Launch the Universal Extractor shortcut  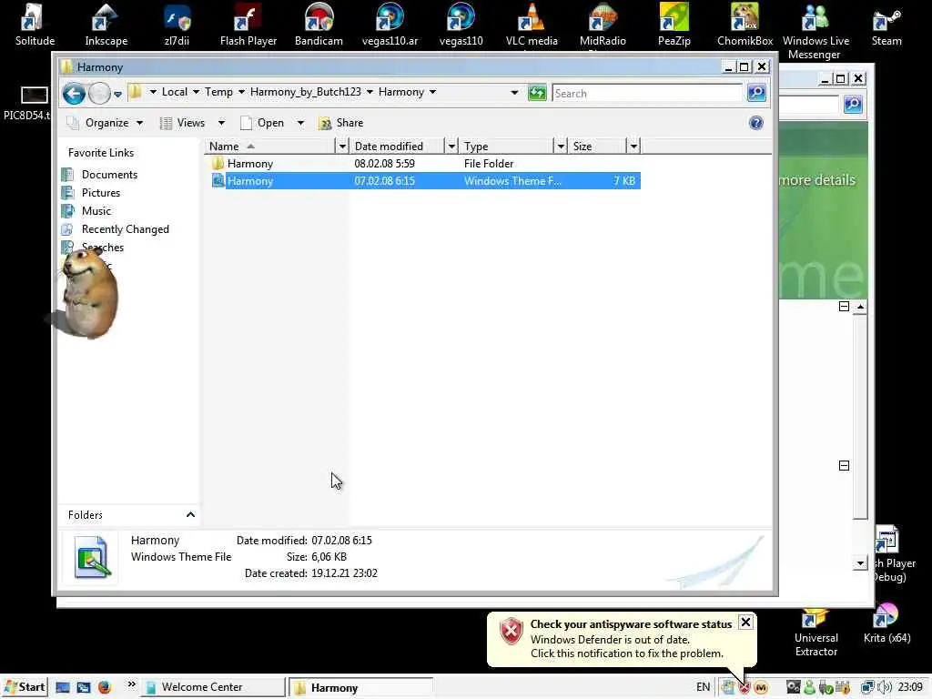pyautogui.click(x=816, y=633)
